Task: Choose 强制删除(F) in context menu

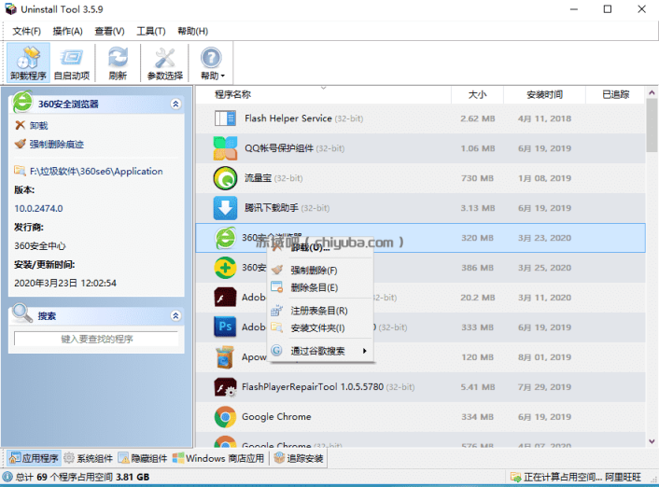Action: tap(314, 271)
